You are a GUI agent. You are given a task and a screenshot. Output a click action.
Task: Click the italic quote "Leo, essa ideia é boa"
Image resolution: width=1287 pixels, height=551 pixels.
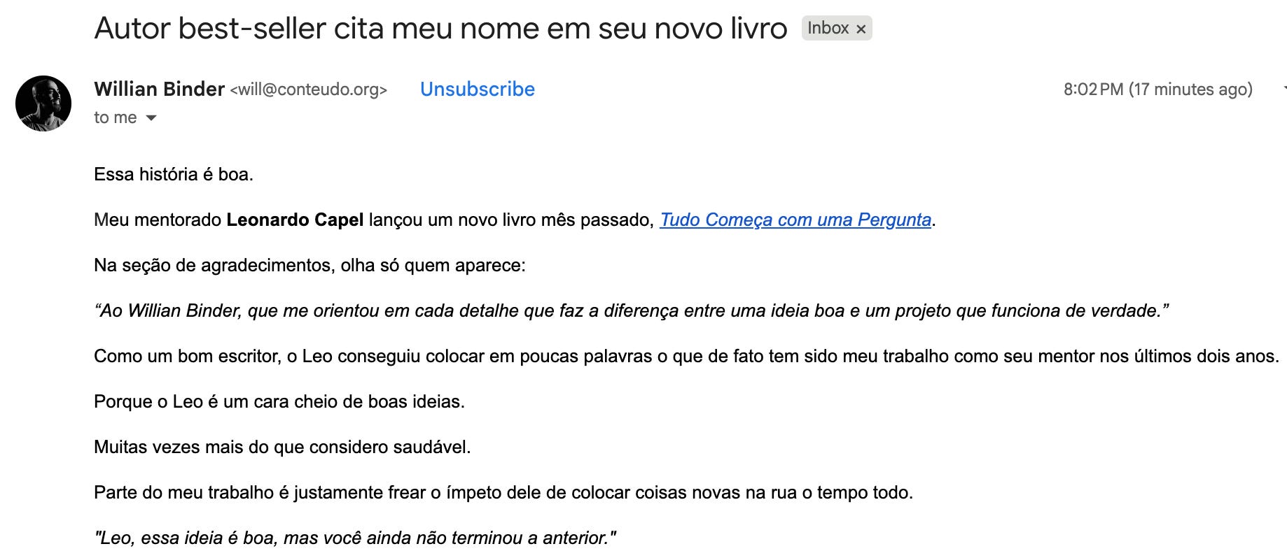pos(355,538)
